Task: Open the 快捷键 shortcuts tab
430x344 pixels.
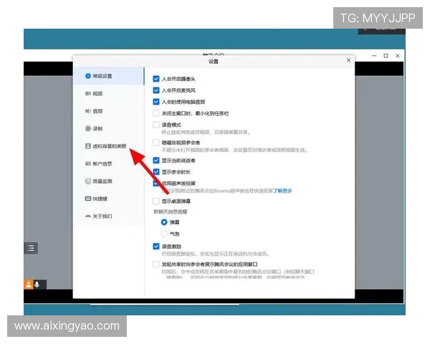Action: [x=108, y=199]
